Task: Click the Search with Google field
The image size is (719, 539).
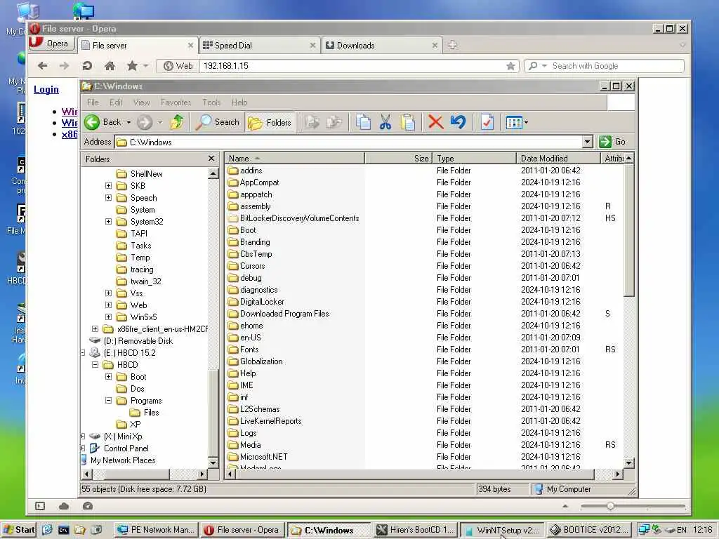Action: pos(616,66)
